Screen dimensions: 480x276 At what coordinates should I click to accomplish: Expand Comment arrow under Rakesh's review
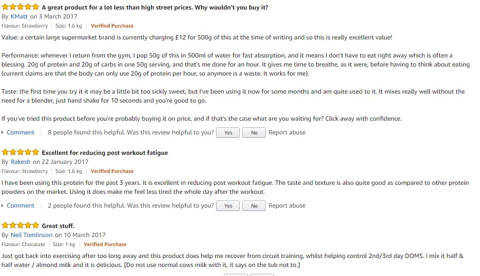pos(2,206)
